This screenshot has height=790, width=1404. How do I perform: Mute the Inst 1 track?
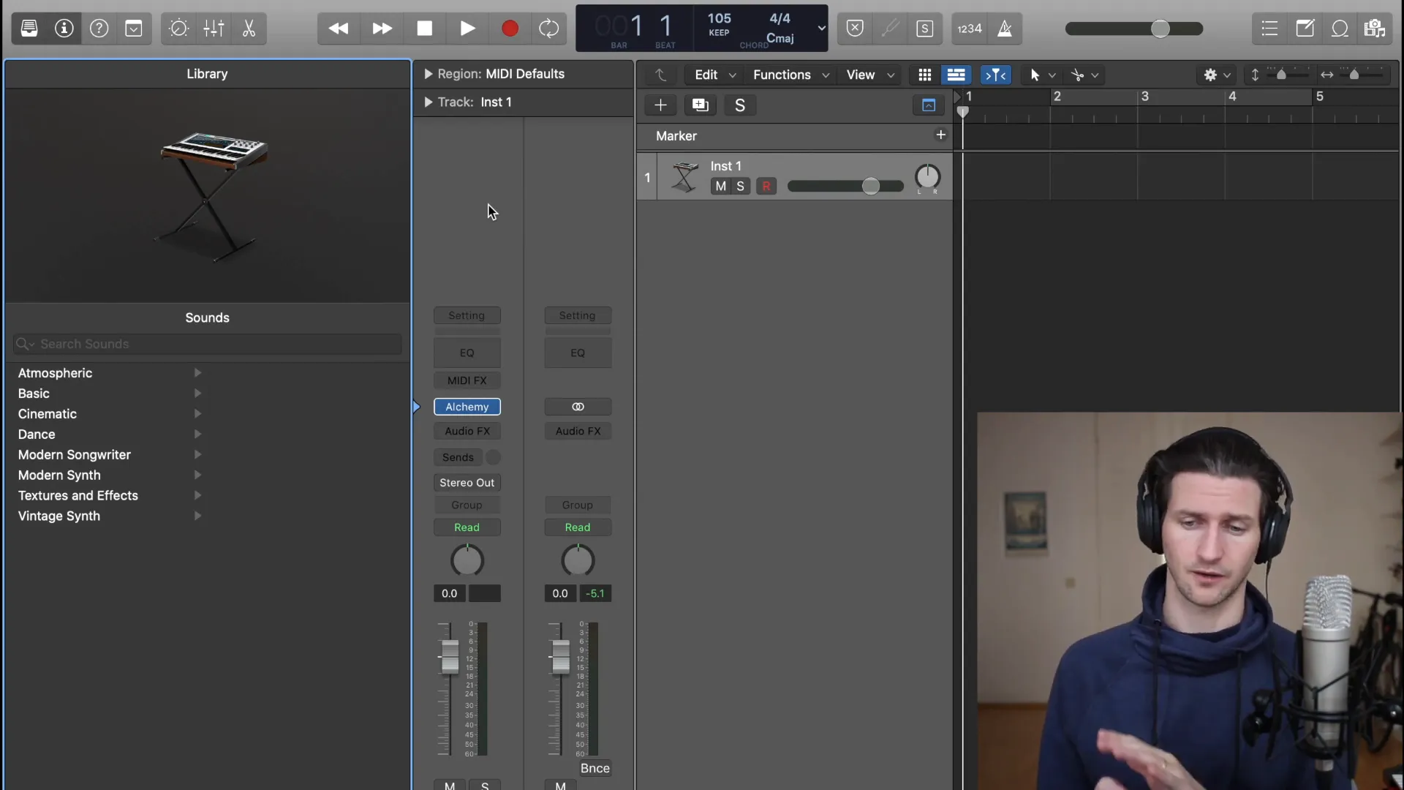pyautogui.click(x=720, y=187)
